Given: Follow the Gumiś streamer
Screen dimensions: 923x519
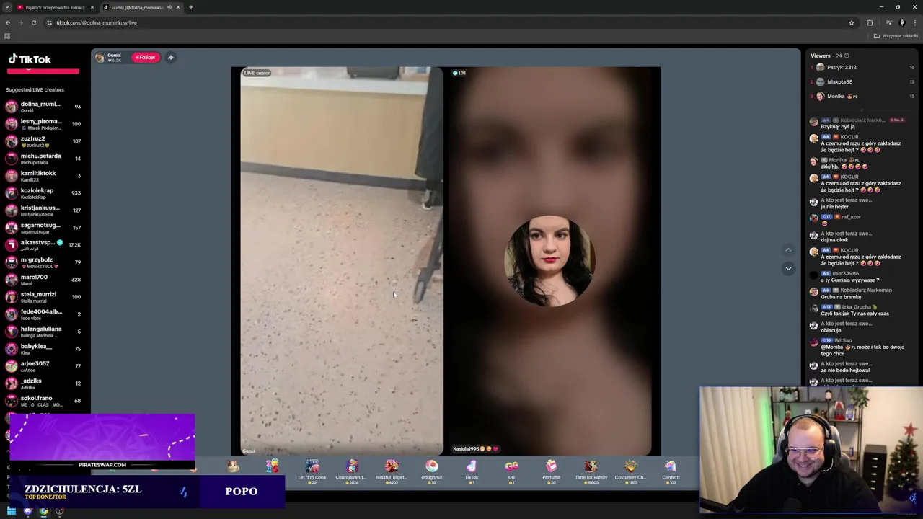Looking at the screenshot, I should [145, 58].
